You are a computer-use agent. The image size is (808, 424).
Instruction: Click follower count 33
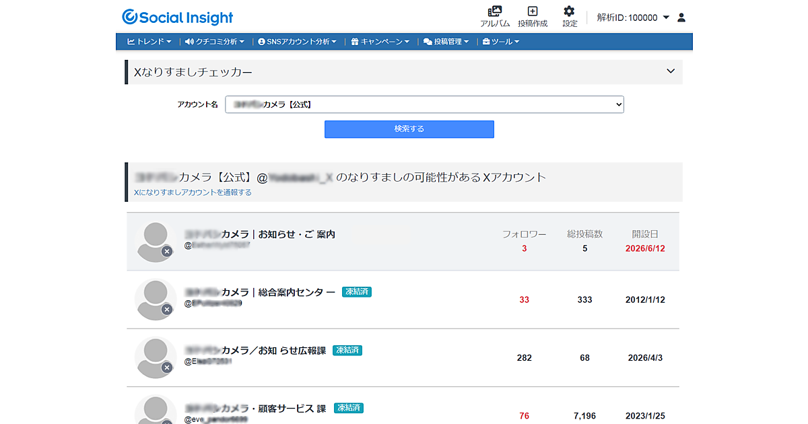(524, 299)
